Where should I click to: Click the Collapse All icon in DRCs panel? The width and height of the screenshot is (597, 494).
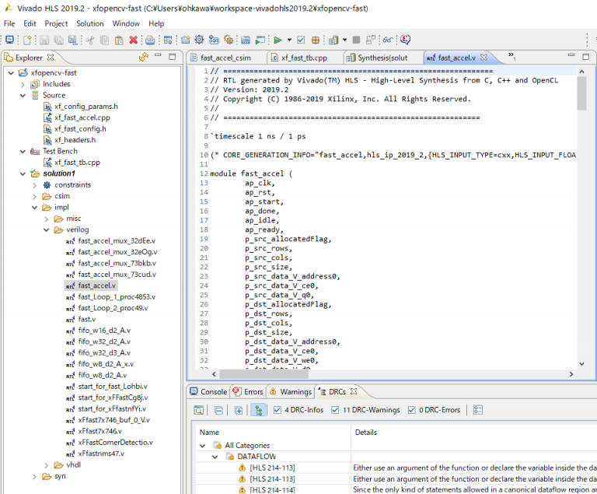point(218,410)
